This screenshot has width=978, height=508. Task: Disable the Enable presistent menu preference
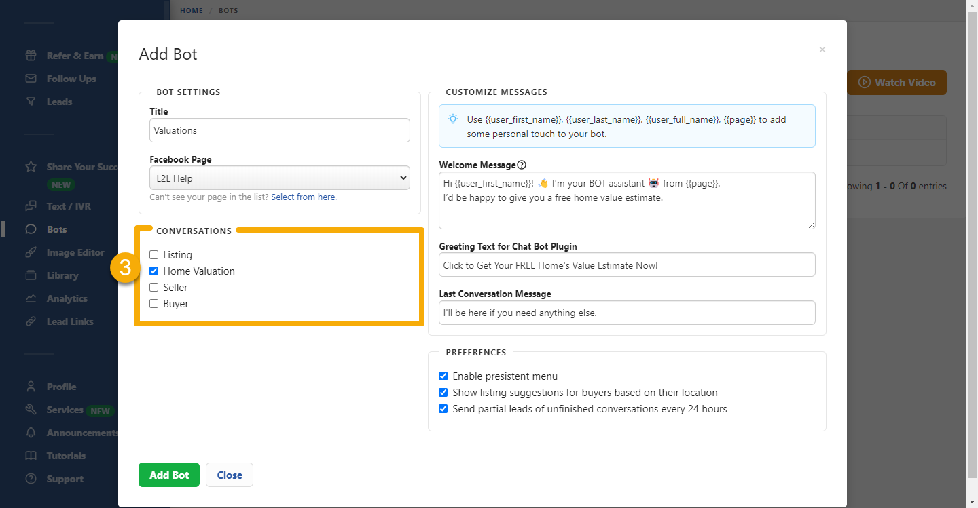click(443, 376)
